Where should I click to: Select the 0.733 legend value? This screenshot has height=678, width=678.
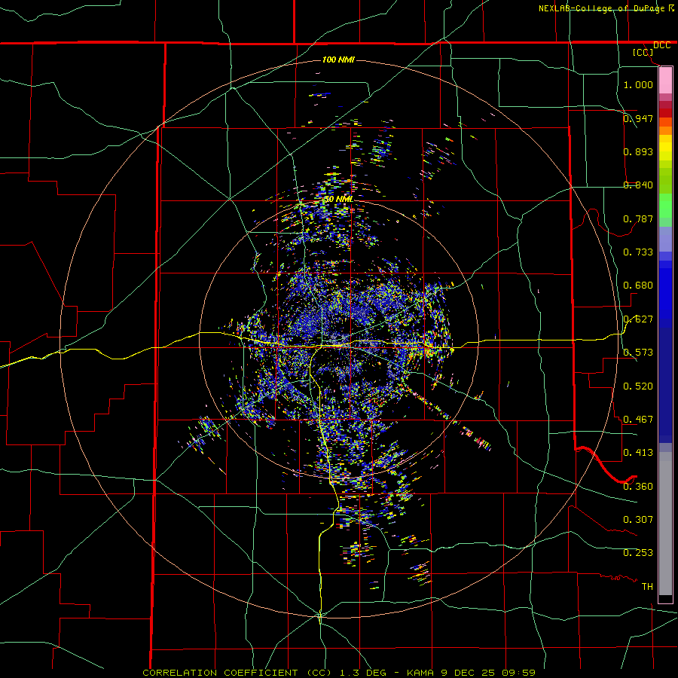pyautogui.click(x=638, y=252)
